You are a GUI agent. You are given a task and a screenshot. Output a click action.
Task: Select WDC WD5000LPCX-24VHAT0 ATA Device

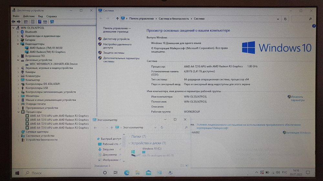53,64
